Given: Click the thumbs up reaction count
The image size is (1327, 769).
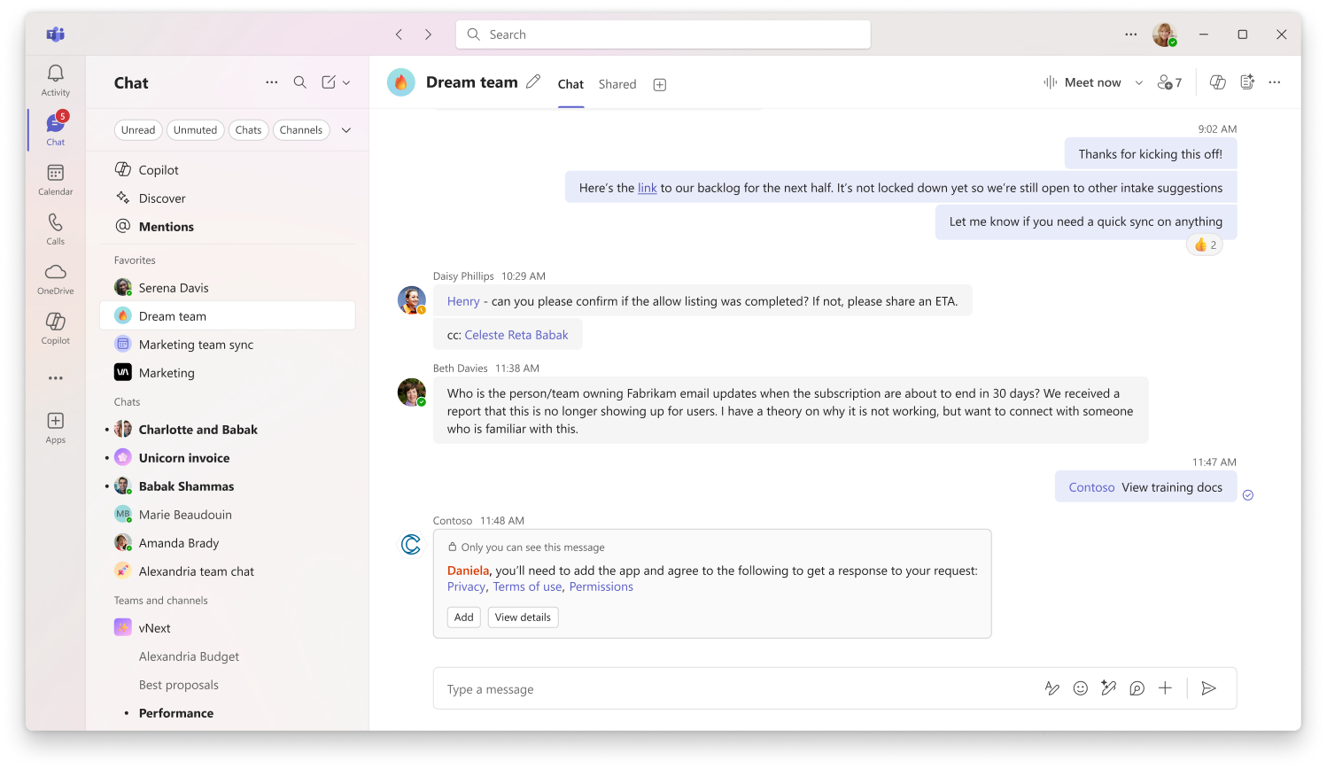Looking at the screenshot, I should (1205, 245).
